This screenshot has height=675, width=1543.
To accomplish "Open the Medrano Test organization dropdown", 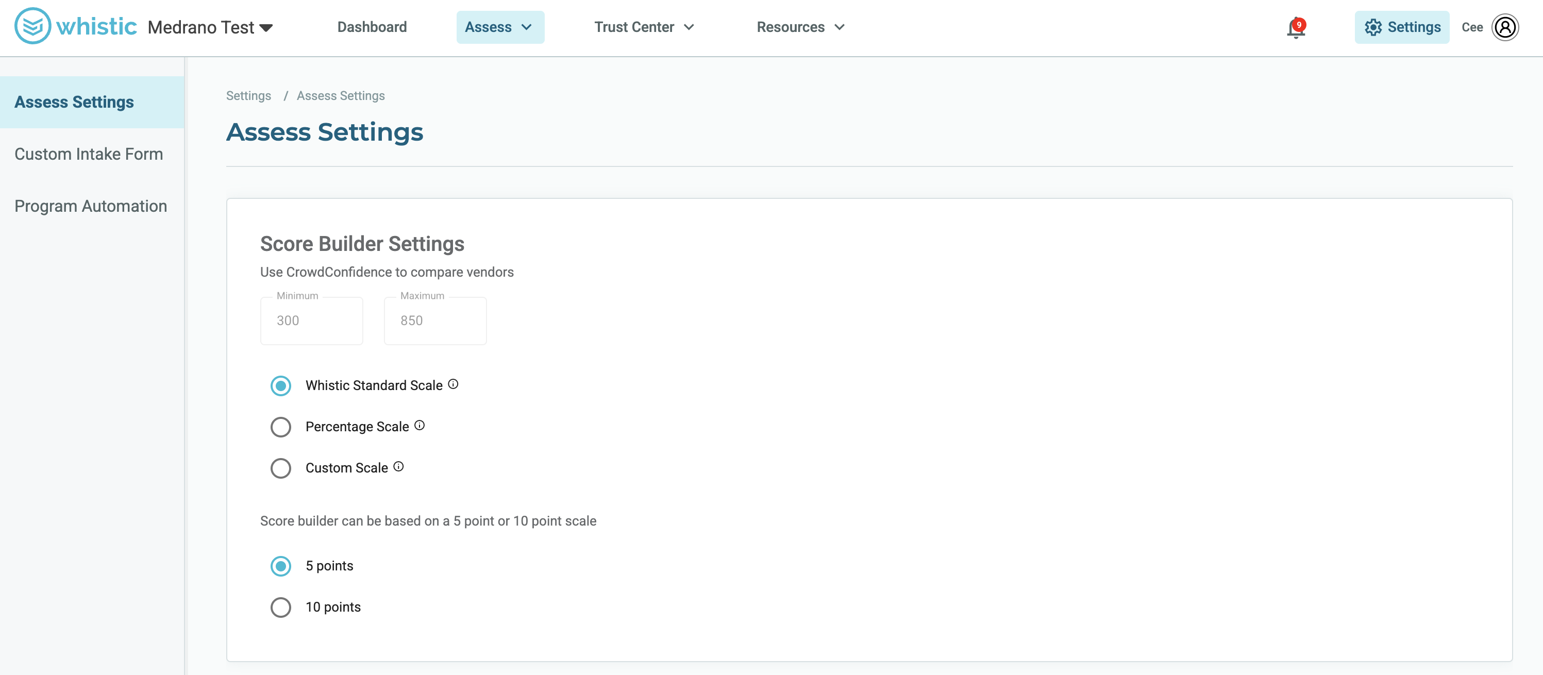I will (x=210, y=27).
